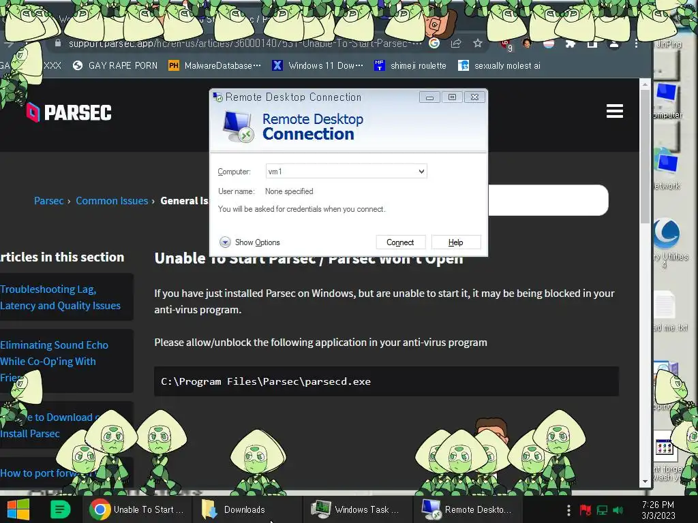Click the site lock icon beside the URL
This screenshot has height=523, width=698.
click(x=58, y=43)
